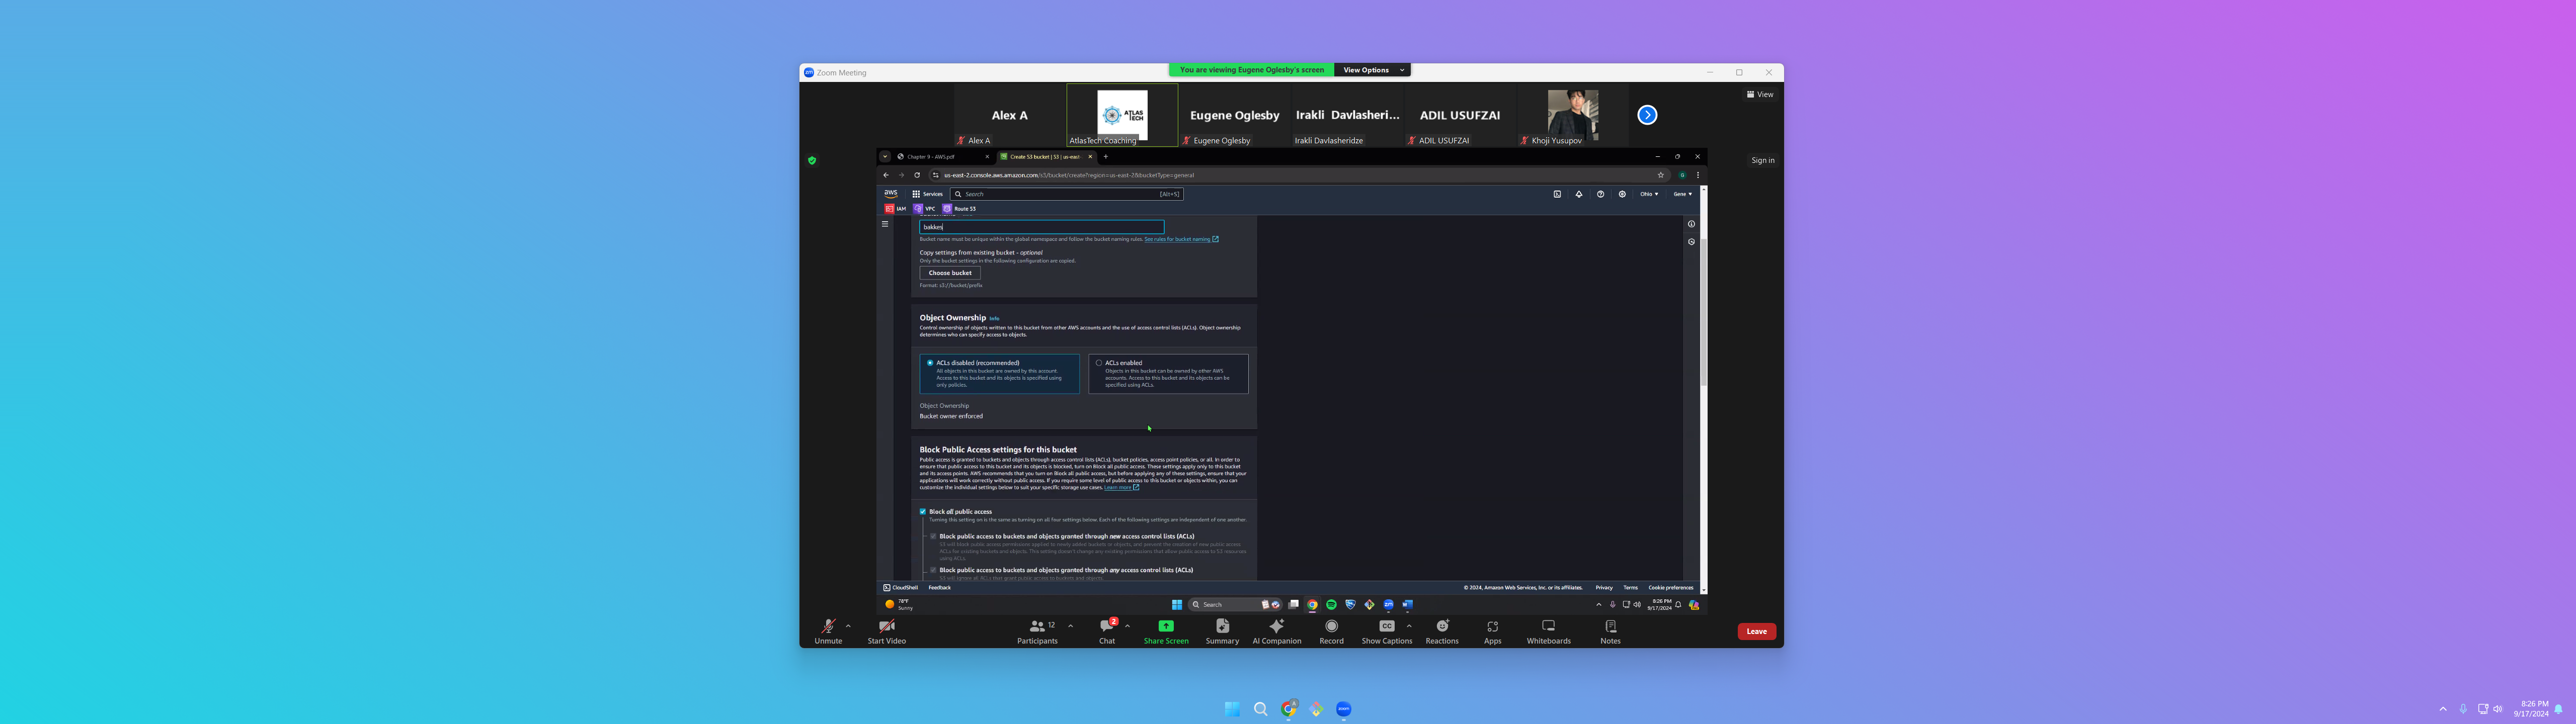Click the View menu in the meeting window
Viewport: 2576px width, 724px height.
click(x=1760, y=94)
